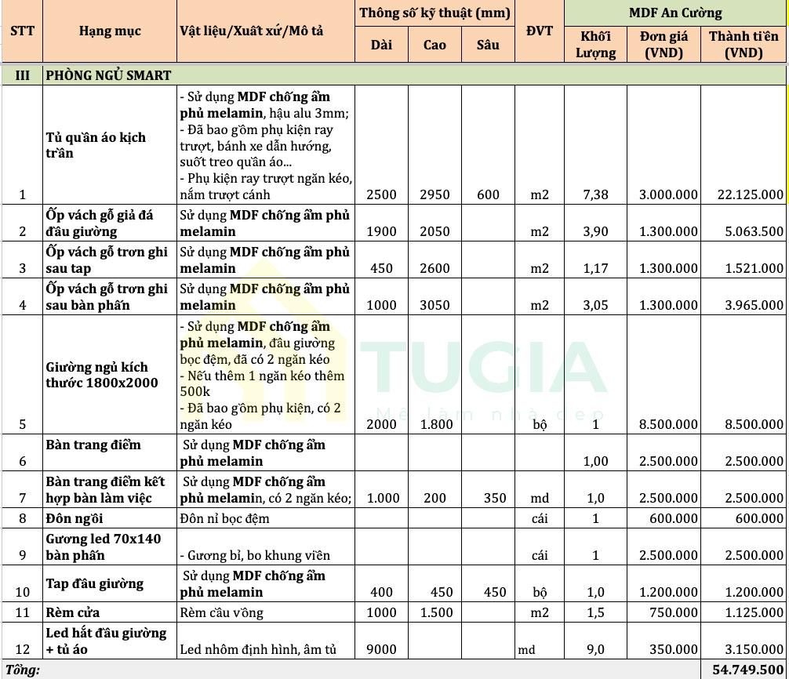The height and width of the screenshot is (679, 789).
Task: Click the "Thành tiền (VND)" header cell
Action: coord(744,45)
